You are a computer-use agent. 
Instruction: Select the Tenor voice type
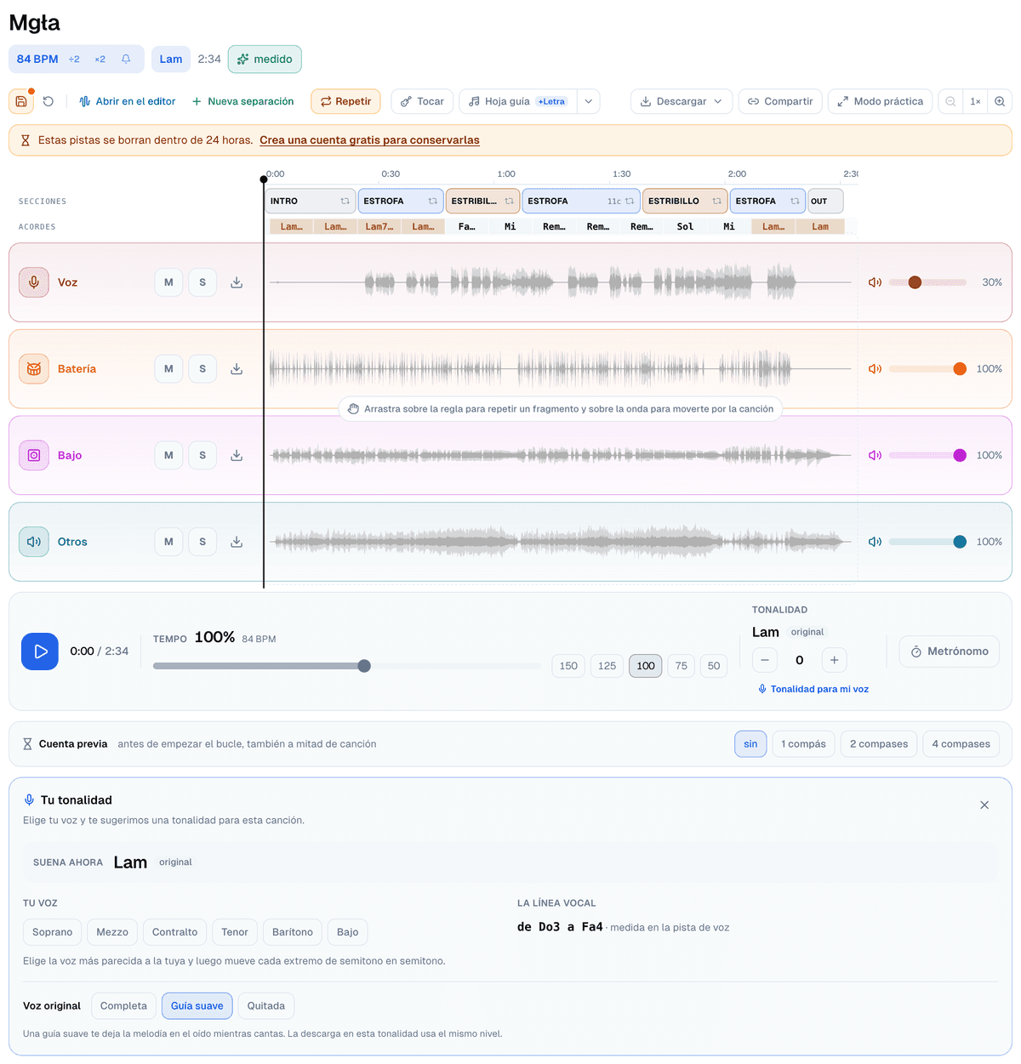click(235, 932)
